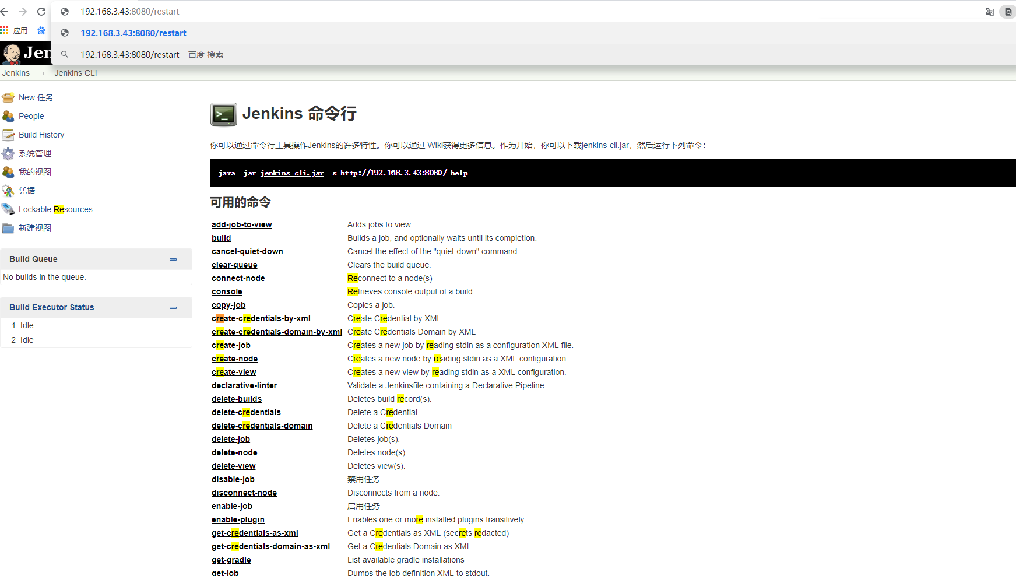Reload the page with refresh icon

(41, 12)
